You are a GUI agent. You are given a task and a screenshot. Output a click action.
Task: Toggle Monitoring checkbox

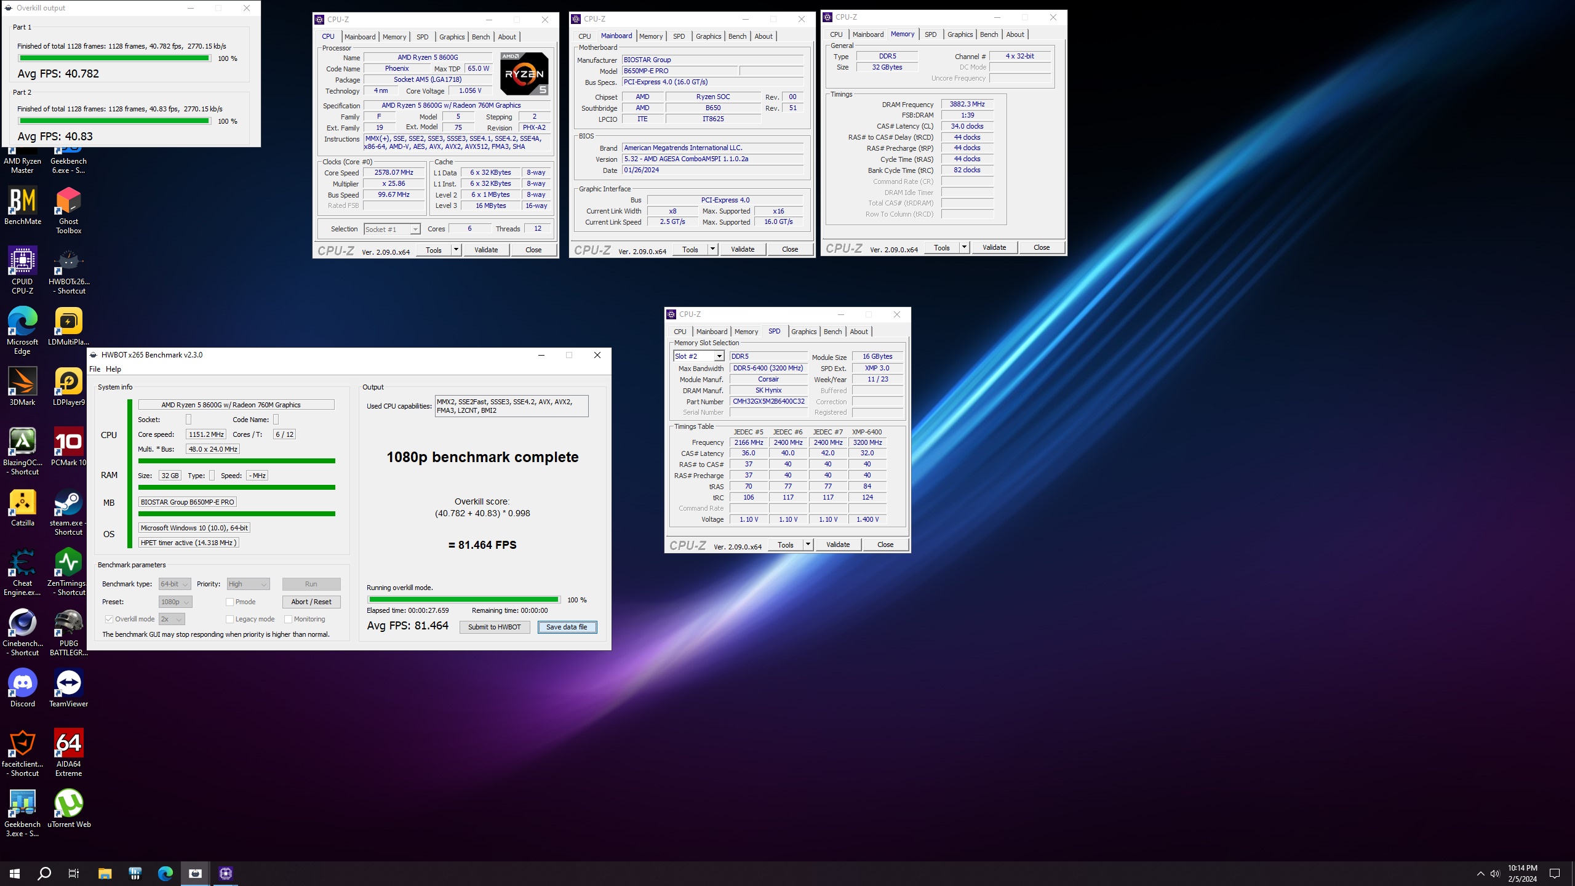288,619
